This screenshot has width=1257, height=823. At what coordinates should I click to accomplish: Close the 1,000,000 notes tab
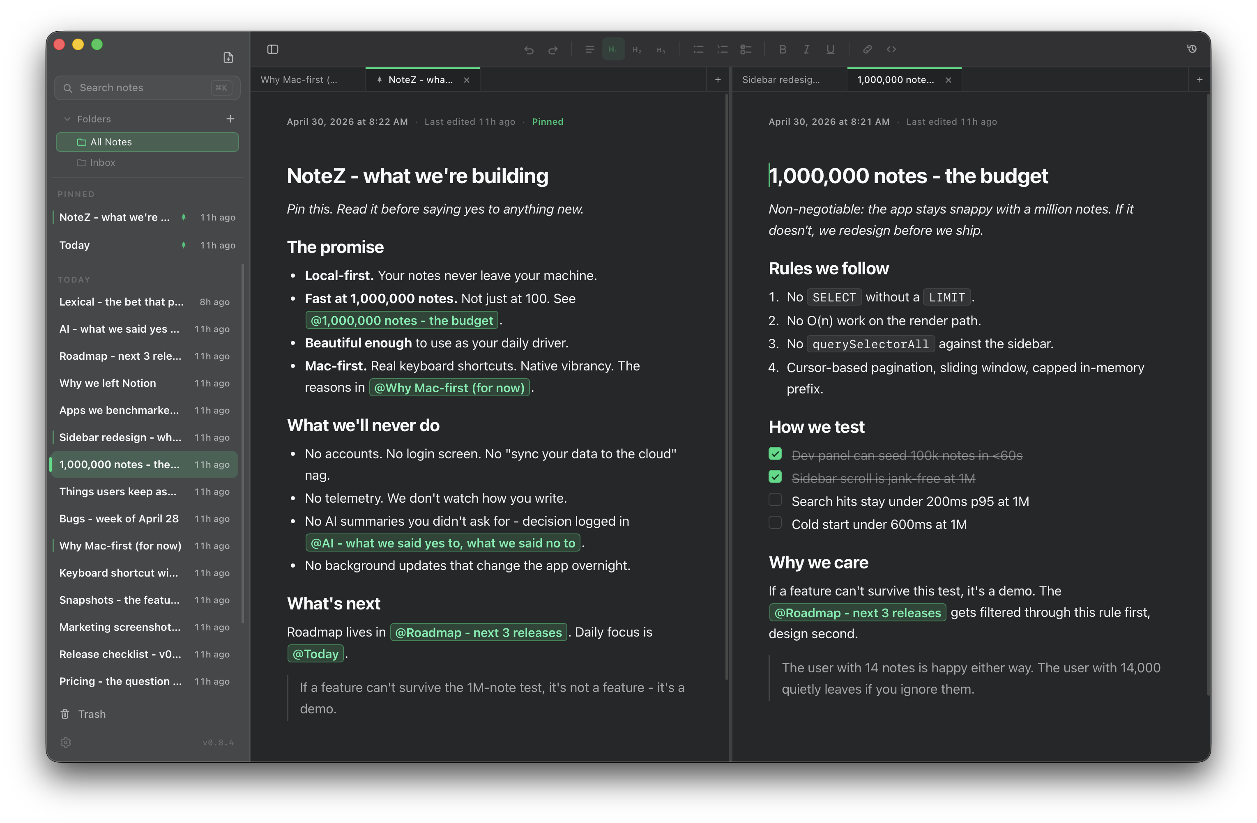949,80
